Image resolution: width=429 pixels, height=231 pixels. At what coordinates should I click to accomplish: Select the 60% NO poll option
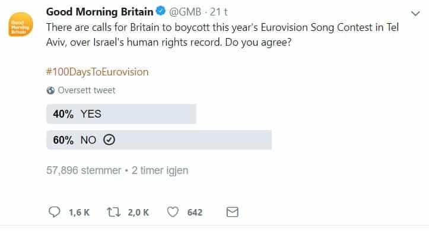click(159, 140)
